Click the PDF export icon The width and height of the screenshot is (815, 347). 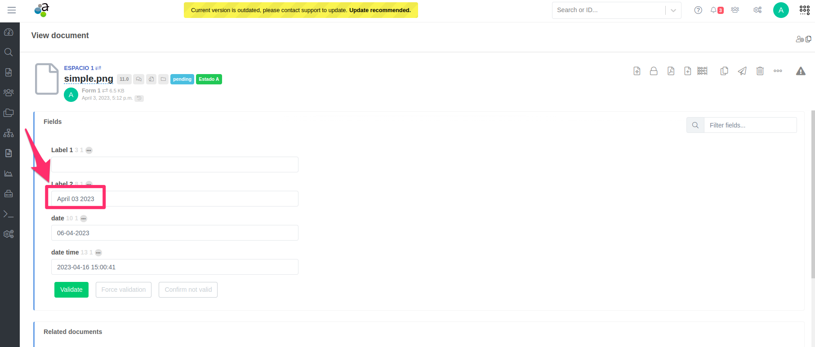(x=671, y=71)
